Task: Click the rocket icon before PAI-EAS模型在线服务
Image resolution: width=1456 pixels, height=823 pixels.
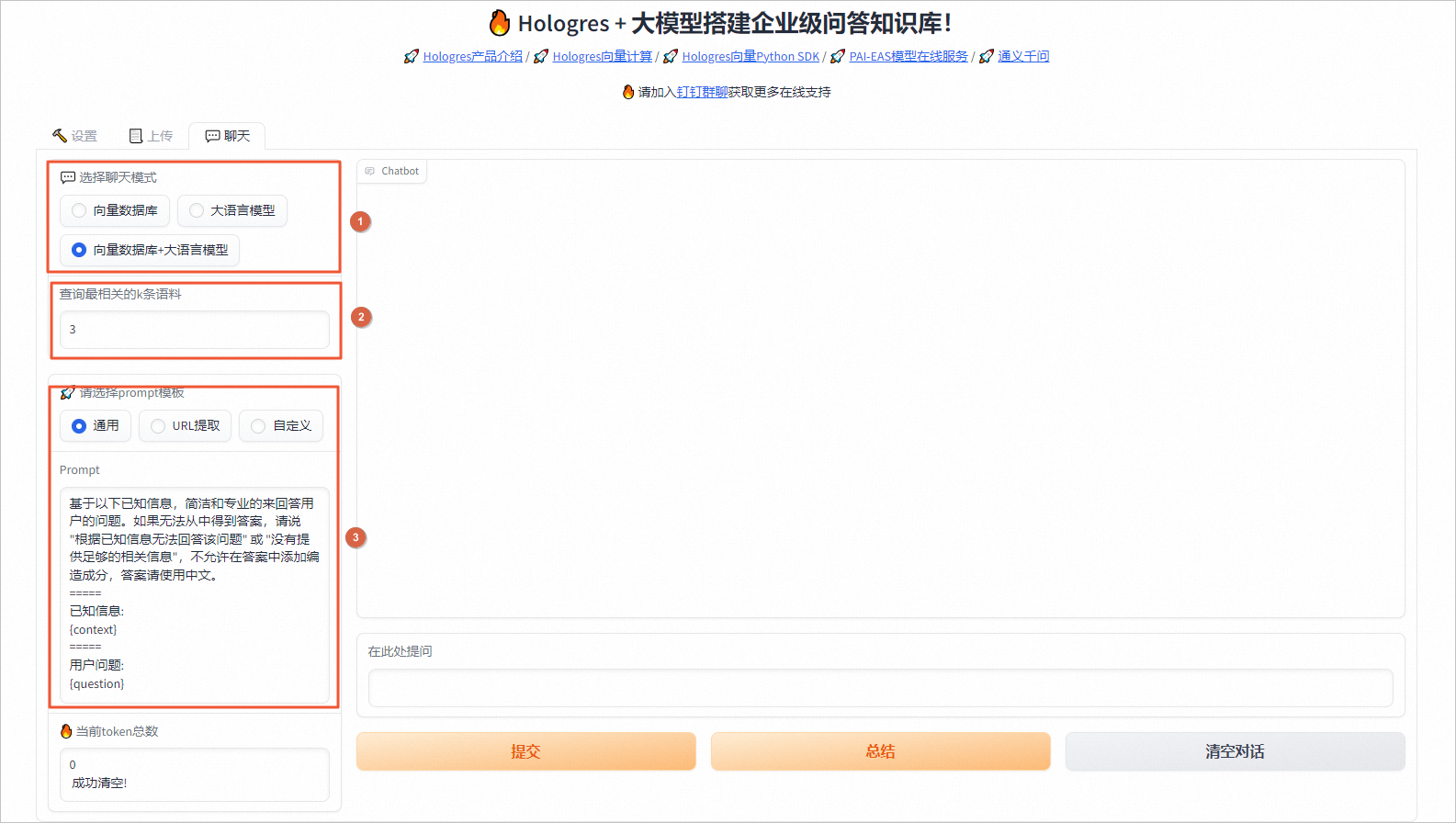Action: [x=837, y=56]
